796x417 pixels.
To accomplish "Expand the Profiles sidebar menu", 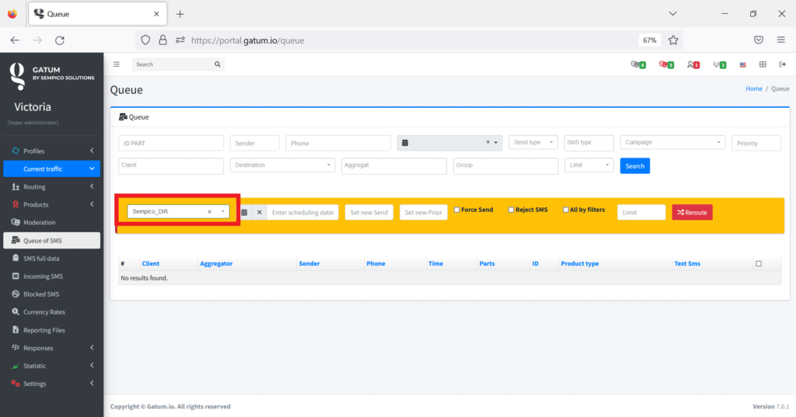I will [51, 151].
